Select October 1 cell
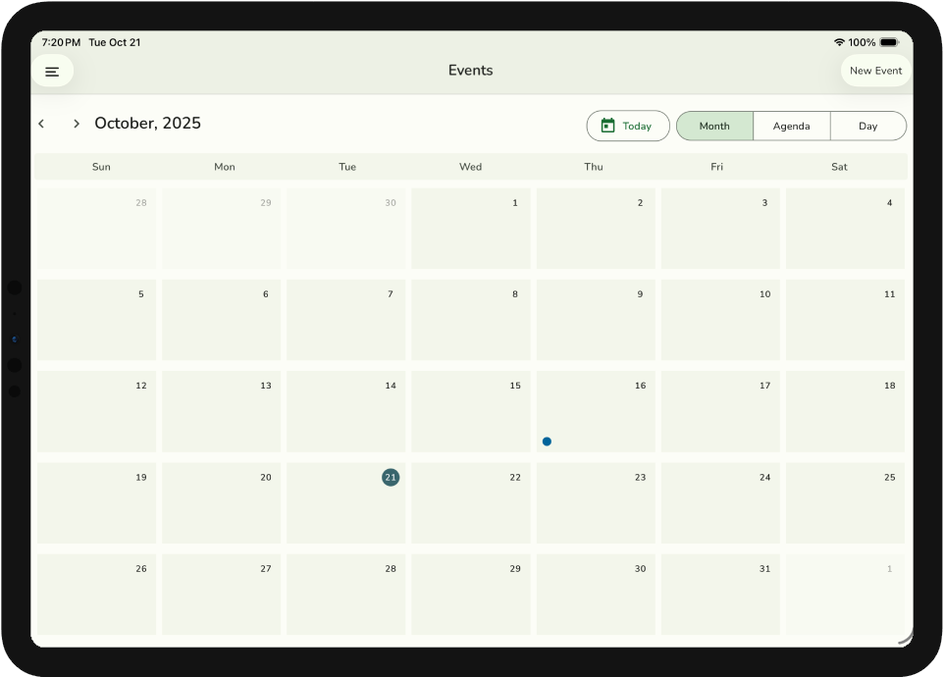Viewport: 944px width, 677px height. coord(471,229)
